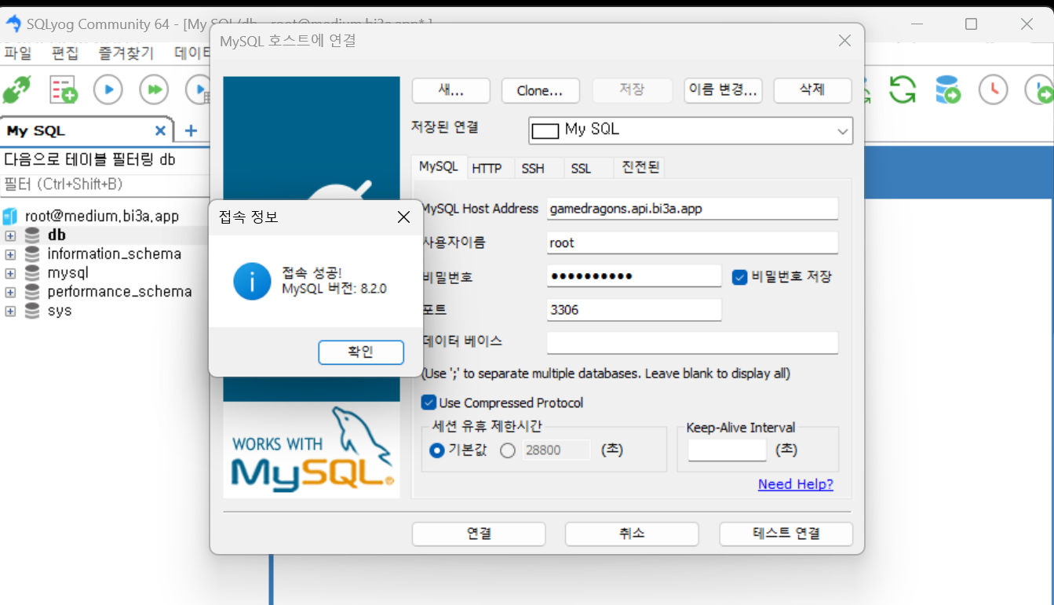This screenshot has width=1054, height=605.
Task: Execute the current query
Action: (x=108, y=89)
